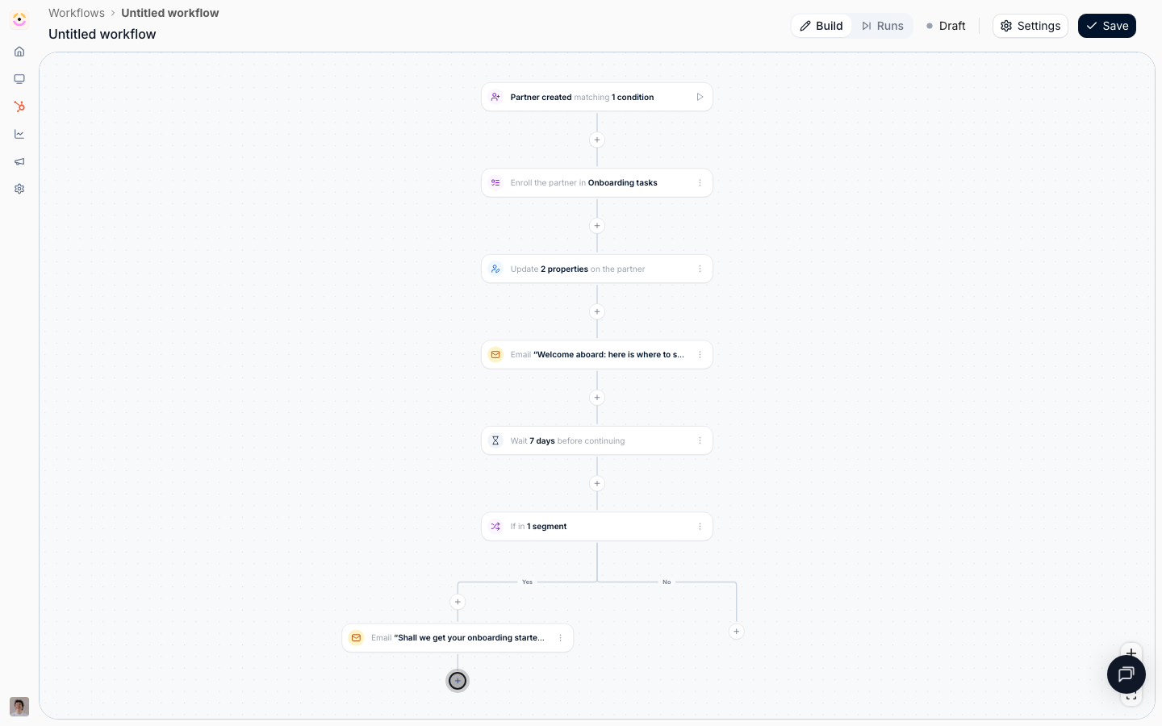Select the branch icon on If in 1 segment

(x=495, y=527)
